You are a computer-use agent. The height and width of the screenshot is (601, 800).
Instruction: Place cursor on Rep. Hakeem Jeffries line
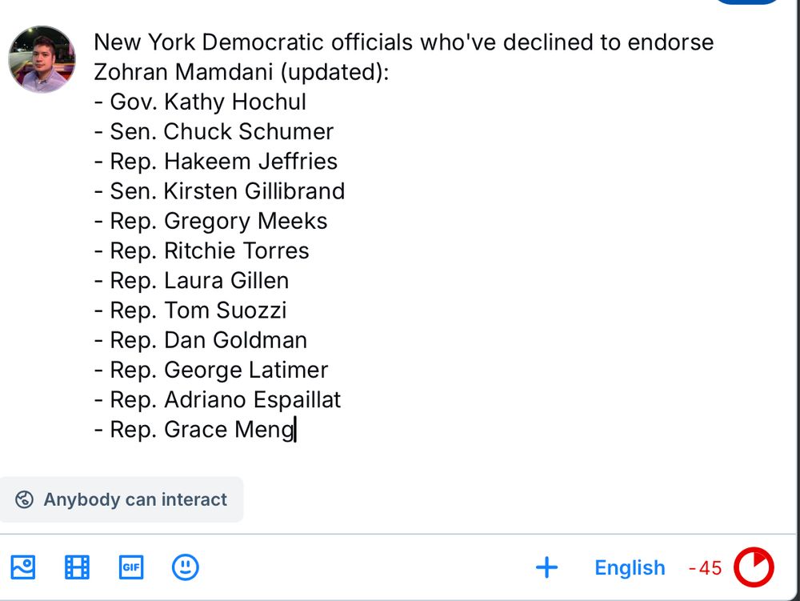(x=216, y=162)
